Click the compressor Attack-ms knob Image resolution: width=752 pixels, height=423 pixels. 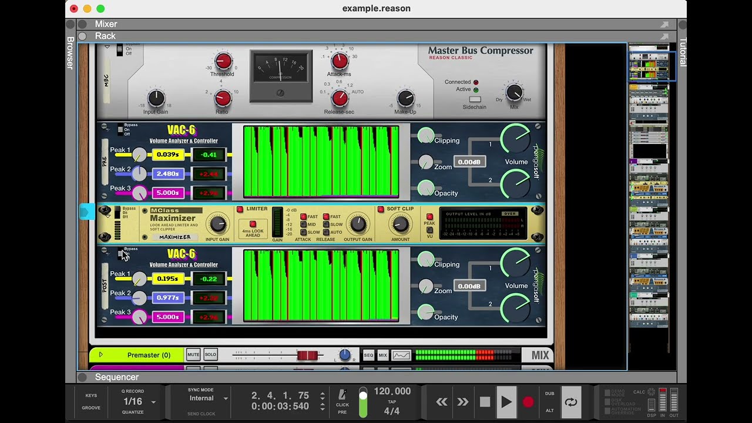coord(340,61)
